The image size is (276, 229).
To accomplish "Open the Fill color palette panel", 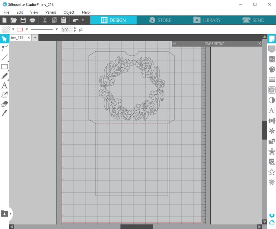I will 271,69.
